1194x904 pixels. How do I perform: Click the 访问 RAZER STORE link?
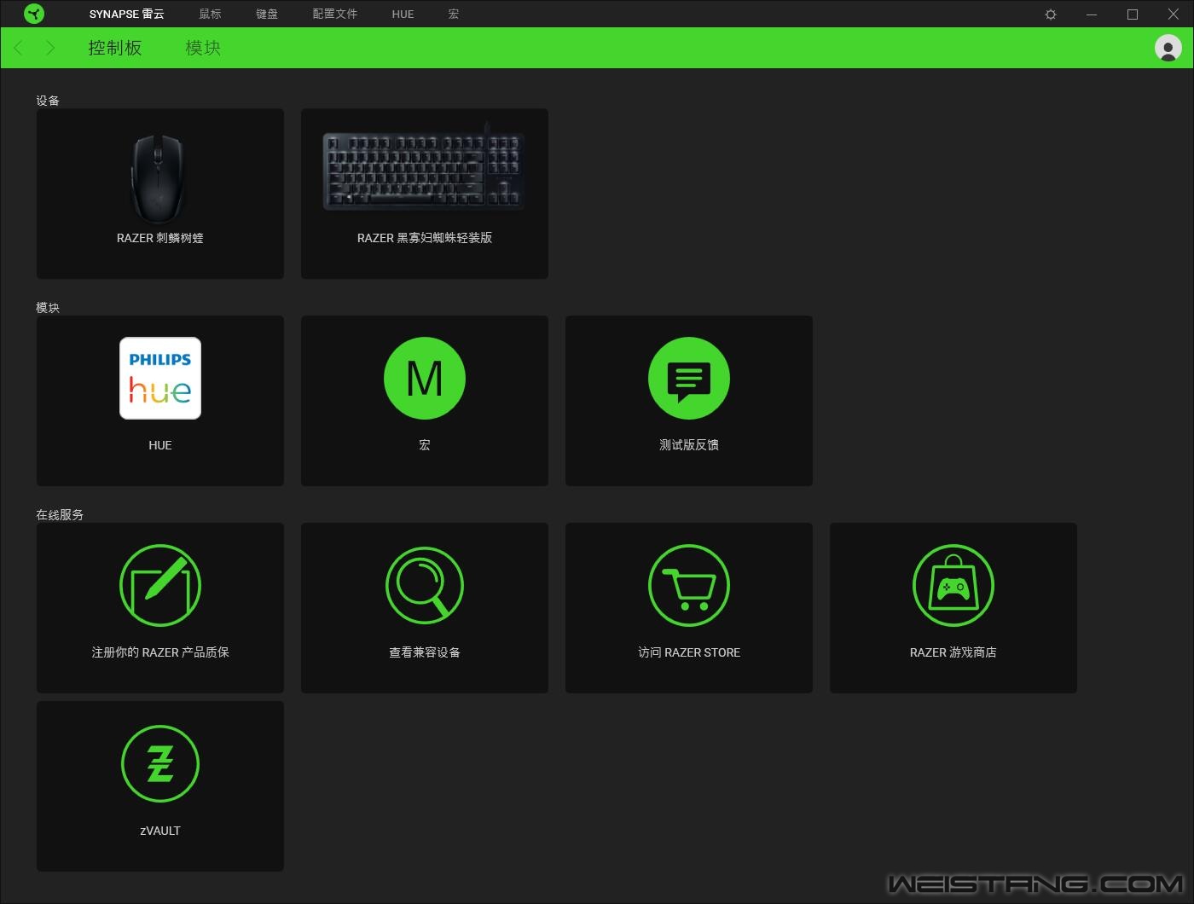point(689,652)
